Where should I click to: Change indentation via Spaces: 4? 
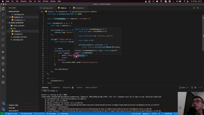[146, 114]
